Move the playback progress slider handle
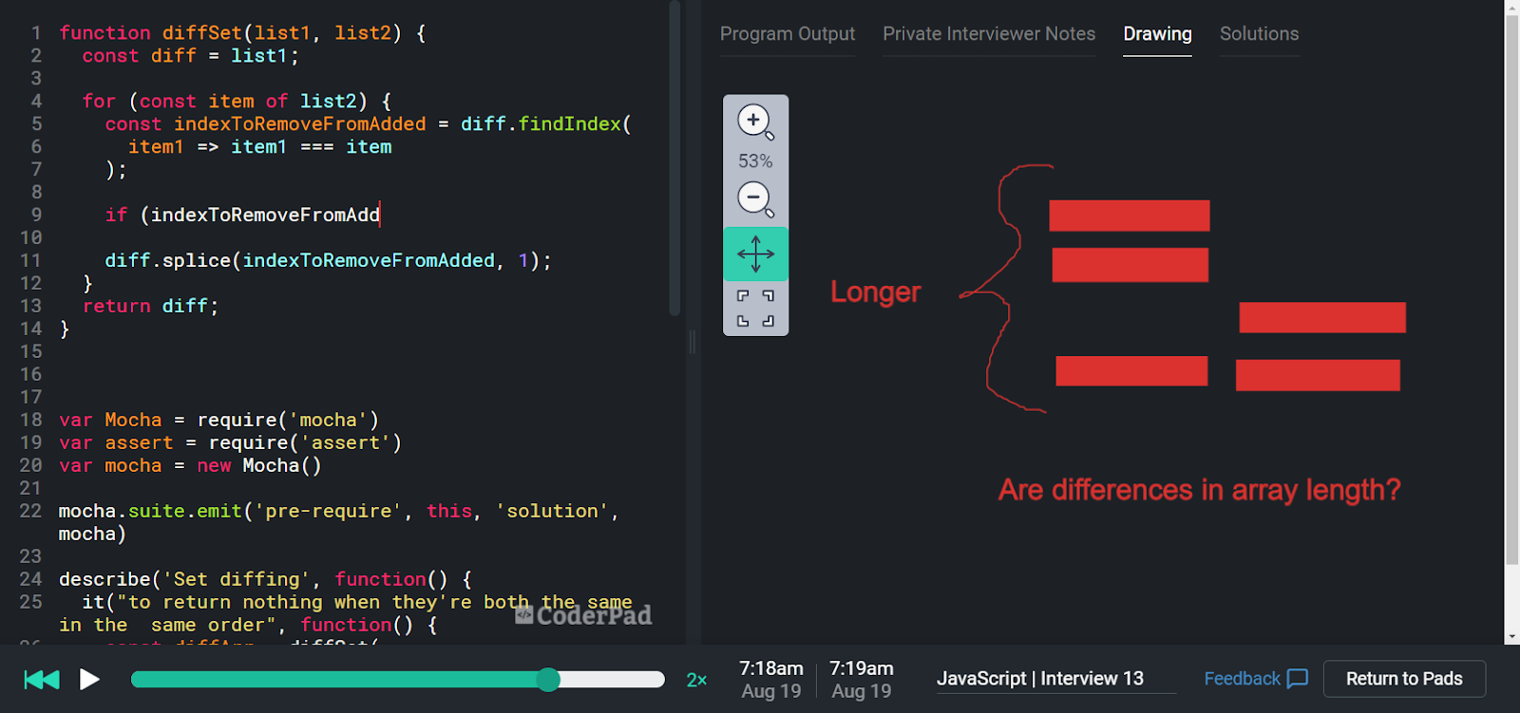 pyautogui.click(x=548, y=679)
